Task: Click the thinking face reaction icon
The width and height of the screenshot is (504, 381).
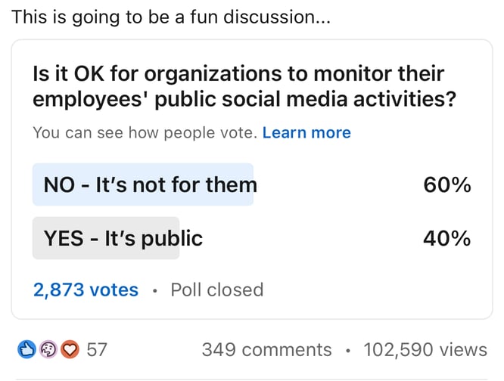Action: (48, 349)
